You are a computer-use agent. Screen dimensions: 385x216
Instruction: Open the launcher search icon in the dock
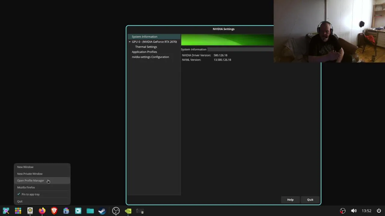6,211
